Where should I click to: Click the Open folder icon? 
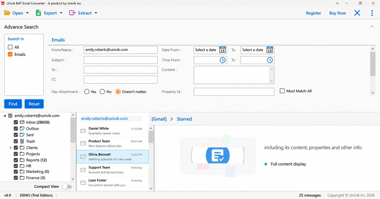pos(7,13)
